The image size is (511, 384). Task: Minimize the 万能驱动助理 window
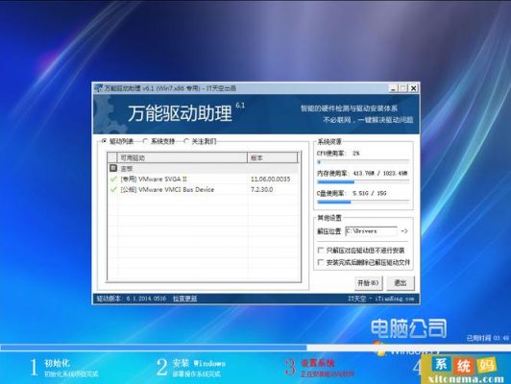[x=394, y=88]
